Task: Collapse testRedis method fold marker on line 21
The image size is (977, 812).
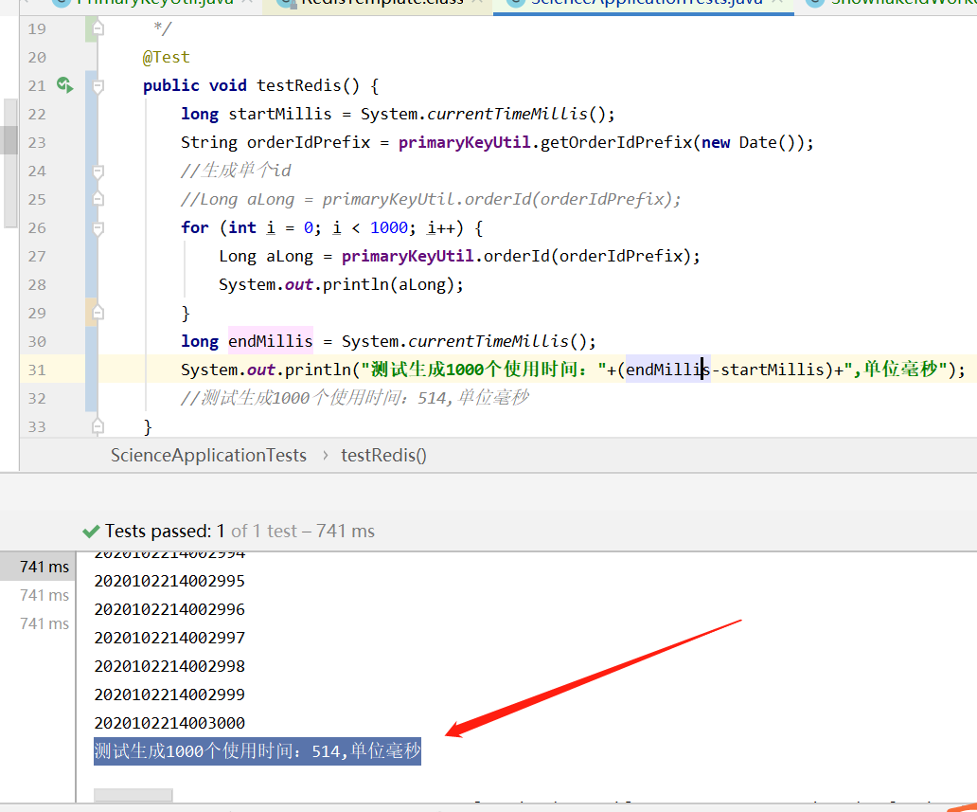Action: pyautogui.click(x=98, y=85)
